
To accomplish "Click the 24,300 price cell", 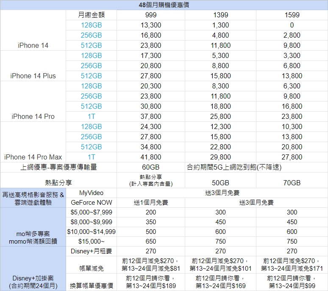I will (151, 126).
